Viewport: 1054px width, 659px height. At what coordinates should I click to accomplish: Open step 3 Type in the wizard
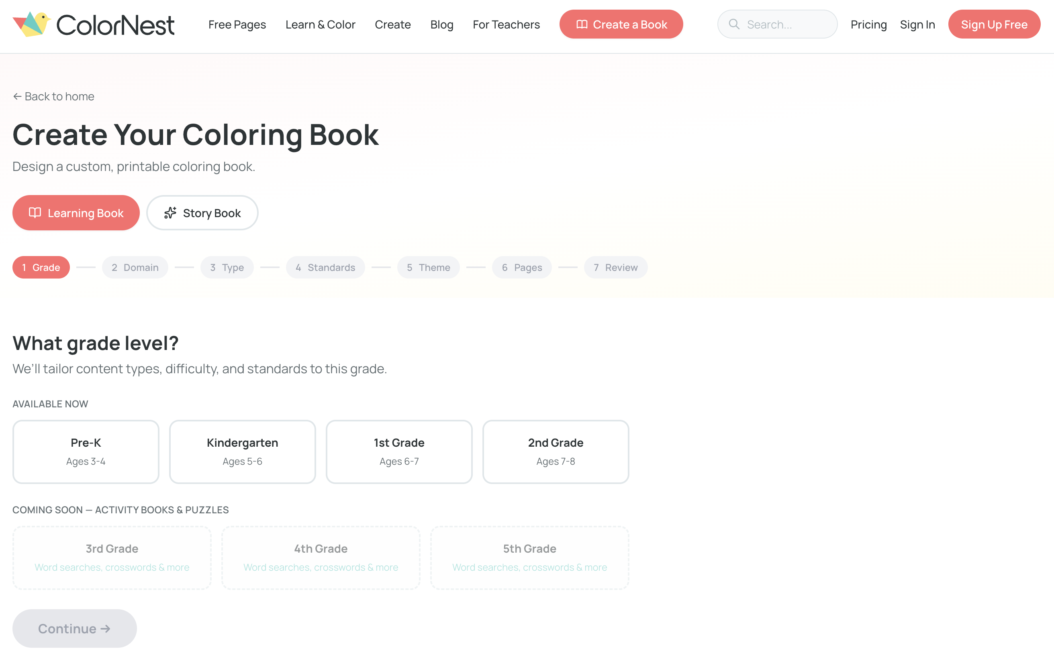click(227, 267)
